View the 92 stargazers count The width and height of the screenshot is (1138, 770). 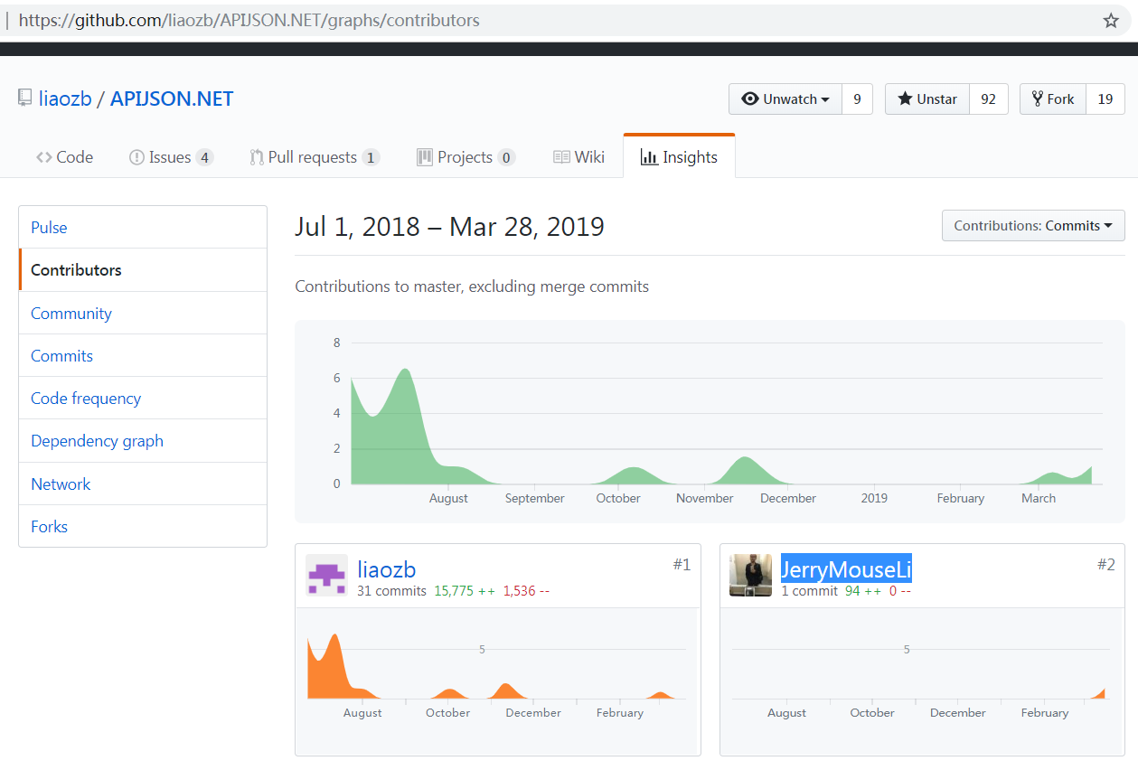pyautogui.click(x=989, y=99)
